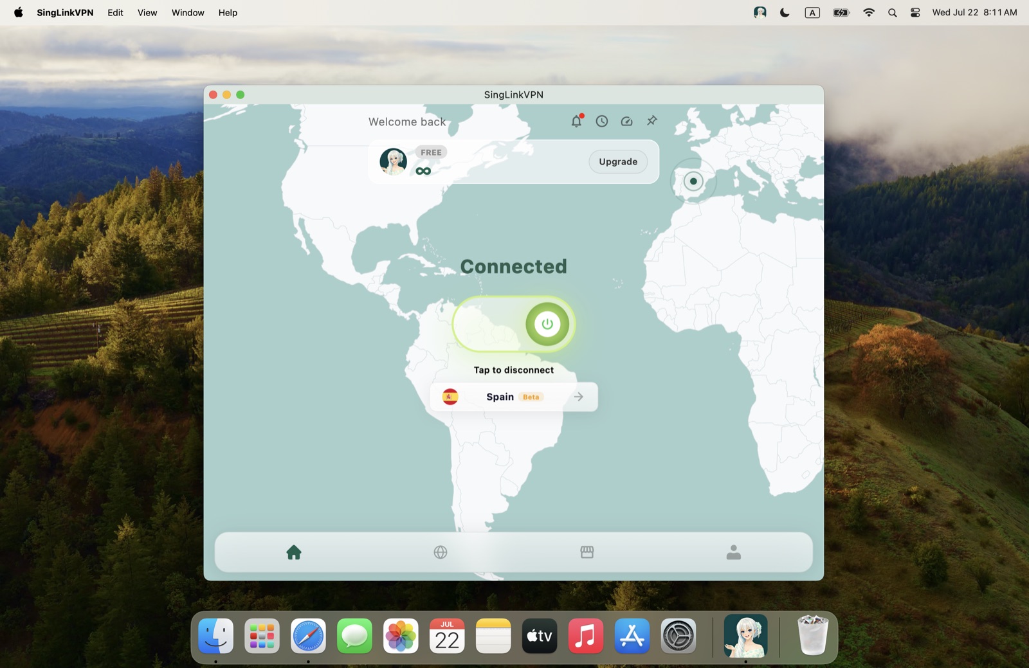
Task: Click the Tap to disconnect text
Action: tap(514, 370)
